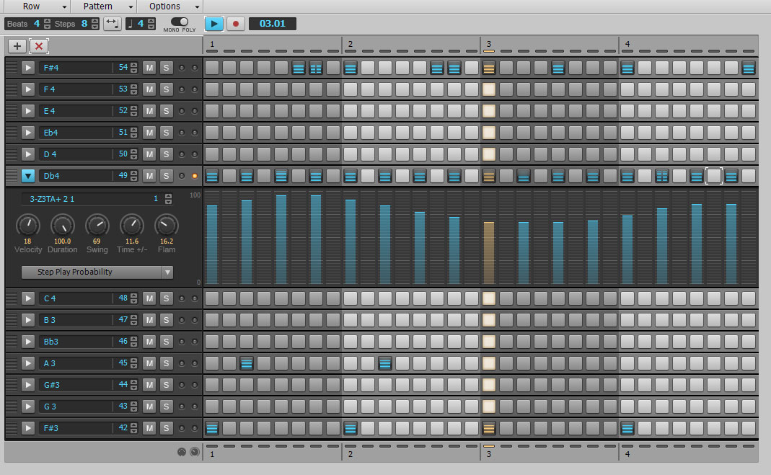Click the Bb3 note number 46 stepper
The image size is (771, 475).
click(x=133, y=342)
